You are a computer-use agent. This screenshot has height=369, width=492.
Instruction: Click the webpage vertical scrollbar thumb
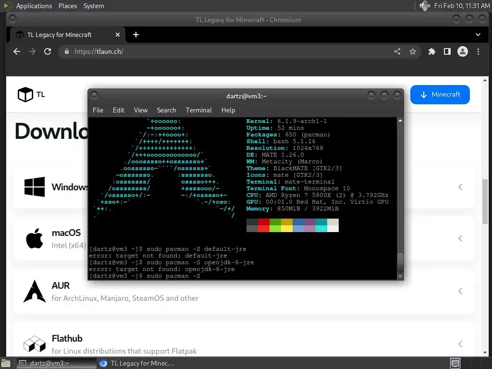tap(485, 201)
